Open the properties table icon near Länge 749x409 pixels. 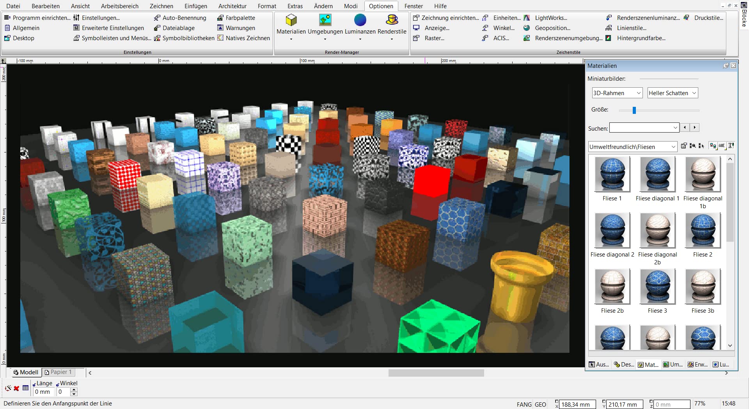pyautogui.click(x=26, y=388)
